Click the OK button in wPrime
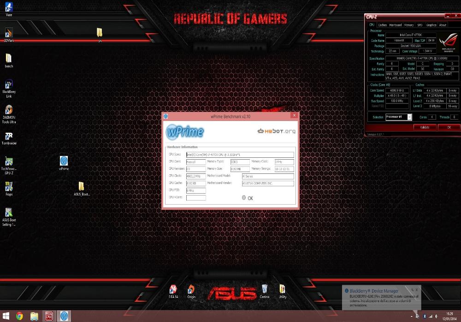The height and width of the screenshot is (322, 461). (247, 198)
